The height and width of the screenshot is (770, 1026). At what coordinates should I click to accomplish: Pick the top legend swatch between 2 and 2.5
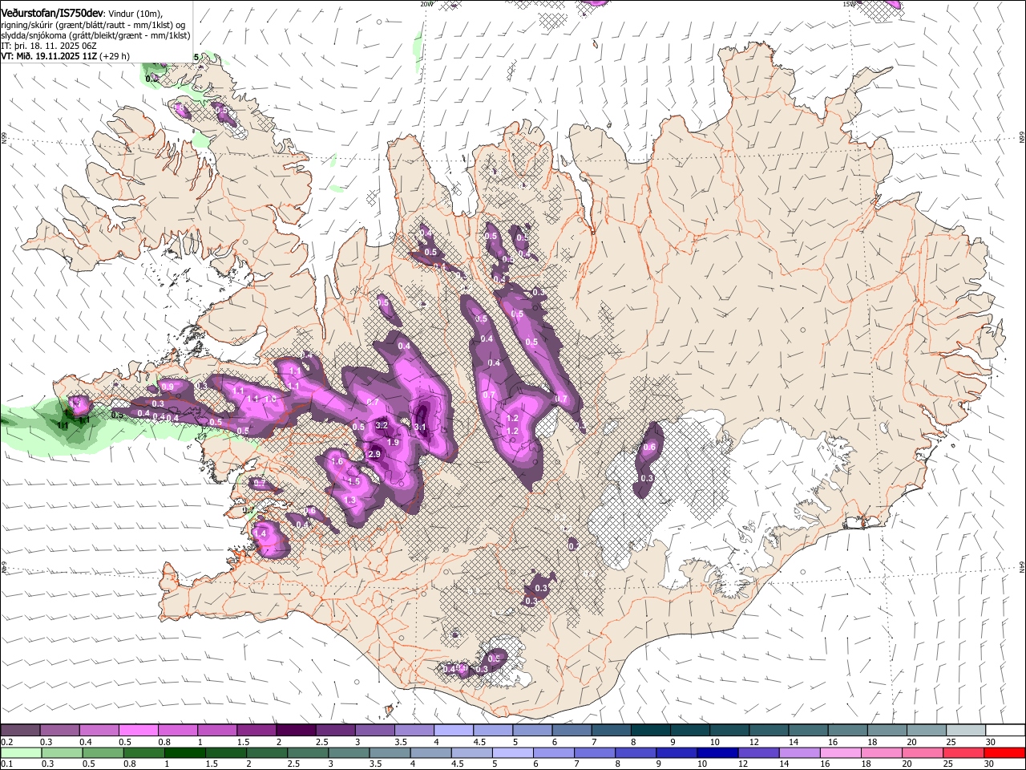point(296,730)
